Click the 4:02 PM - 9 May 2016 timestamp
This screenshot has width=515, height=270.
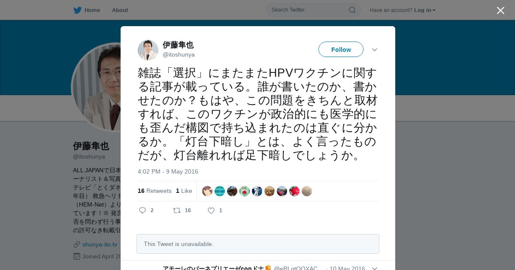point(168,171)
